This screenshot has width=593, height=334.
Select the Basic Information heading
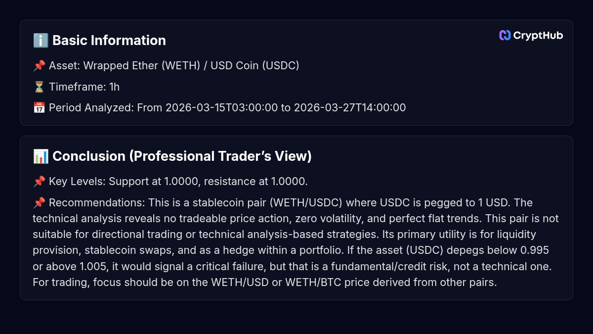109,41
